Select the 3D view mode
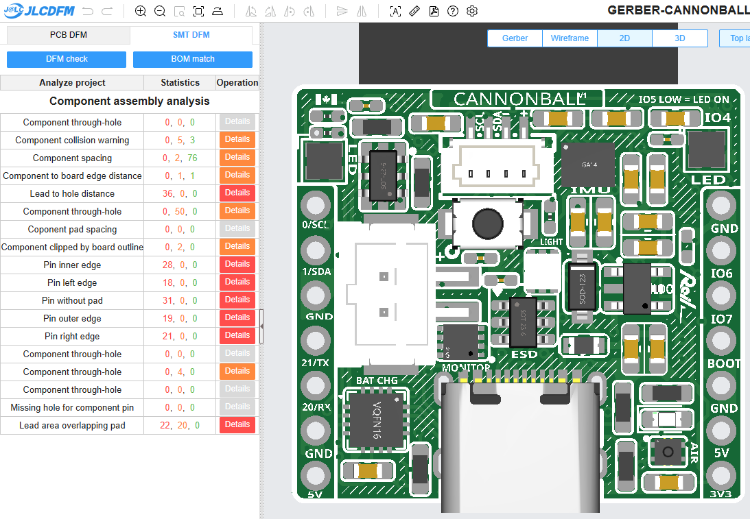This screenshot has width=750, height=519. pyautogui.click(x=680, y=38)
